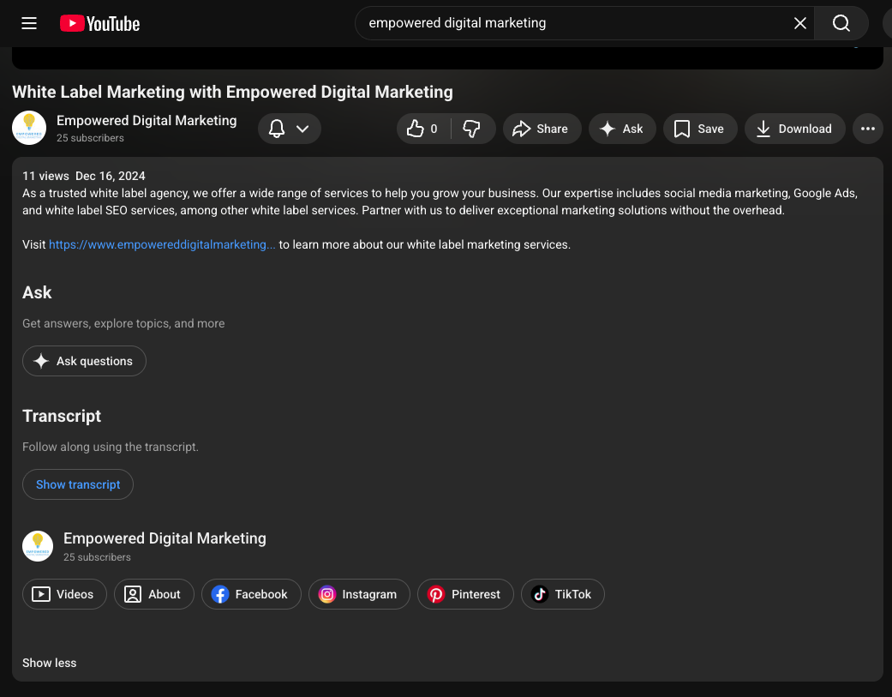Open the channel's Videos tab
892x697 pixels.
tap(64, 593)
